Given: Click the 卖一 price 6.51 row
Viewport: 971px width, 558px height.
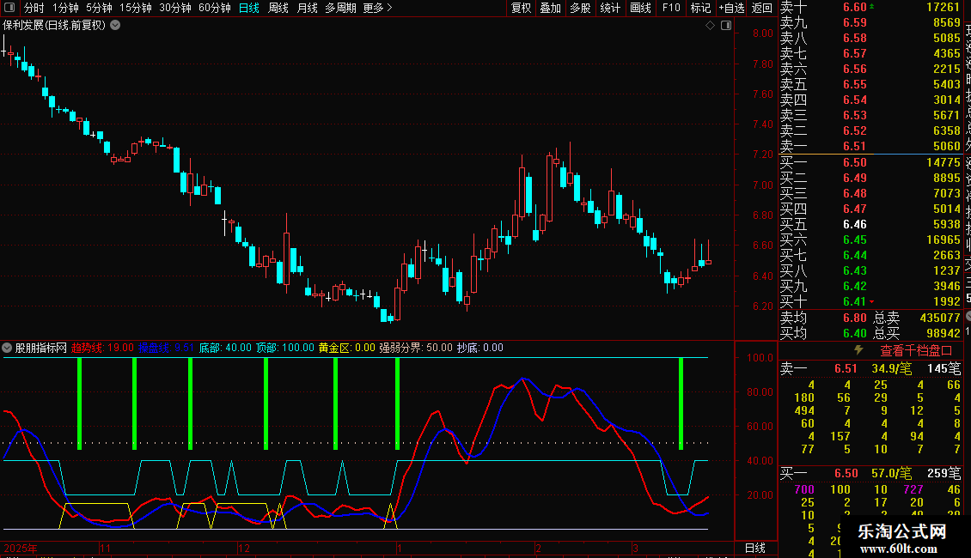Looking at the screenshot, I should click(870, 146).
